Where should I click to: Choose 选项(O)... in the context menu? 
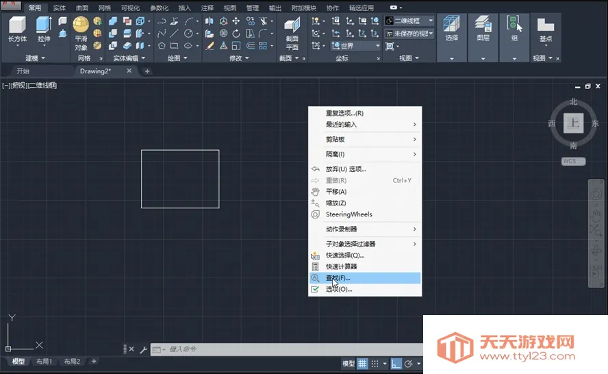tap(365, 289)
